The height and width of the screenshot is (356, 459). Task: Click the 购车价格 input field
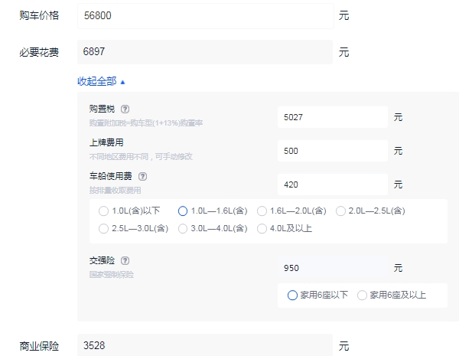click(x=205, y=15)
